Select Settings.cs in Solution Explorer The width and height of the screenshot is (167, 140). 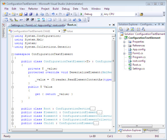tap(138, 69)
